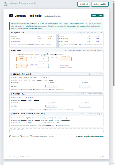Click the dark lesson number badge beside Diffusion title
The width and height of the screenshot is (115, 165).
click(x=11, y=16)
